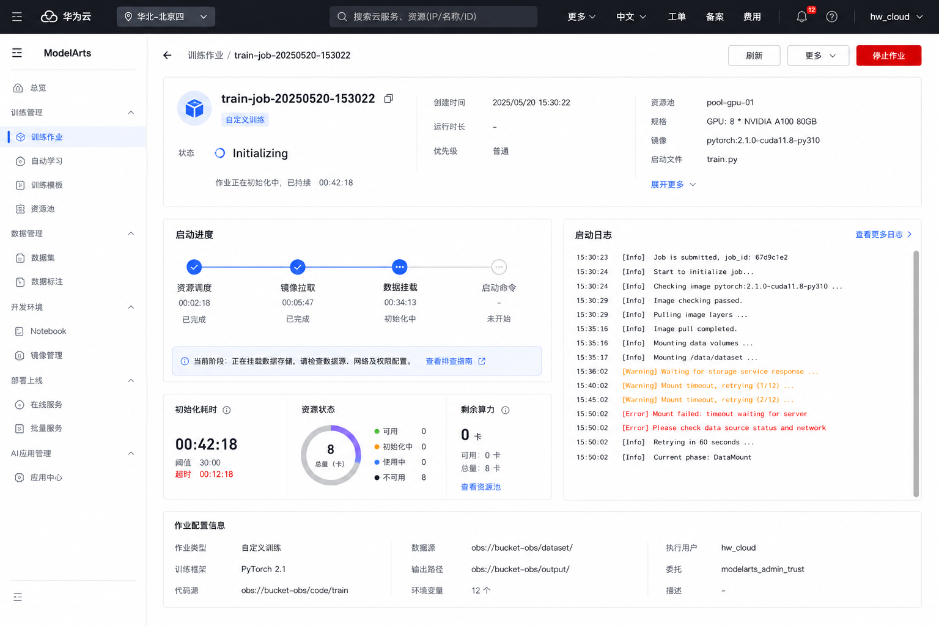Open the 更多 actions dropdown button
Viewport: 939px width, 626px height.
pyautogui.click(x=819, y=55)
